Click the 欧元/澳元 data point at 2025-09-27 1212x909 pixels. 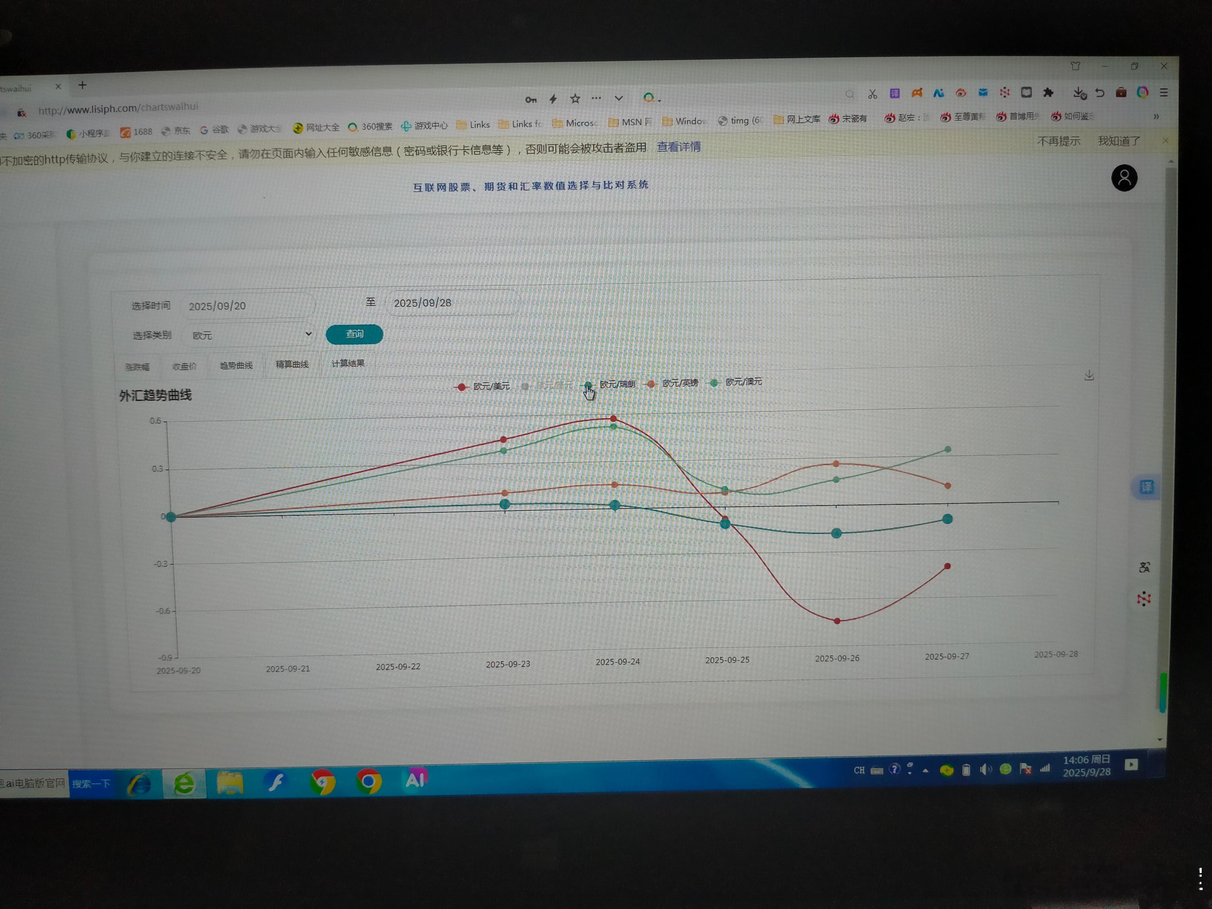coord(948,449)
